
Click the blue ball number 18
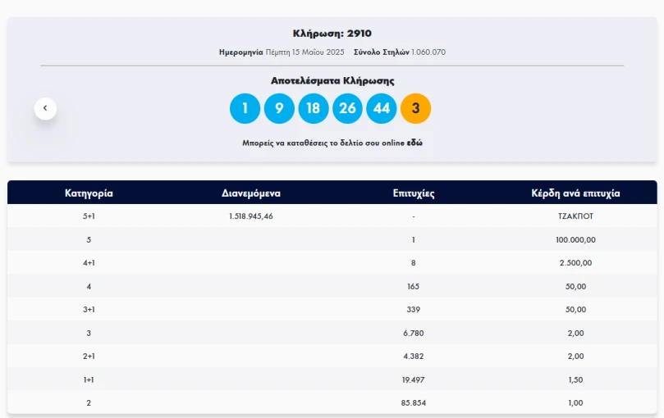click(x=313, y=108)
